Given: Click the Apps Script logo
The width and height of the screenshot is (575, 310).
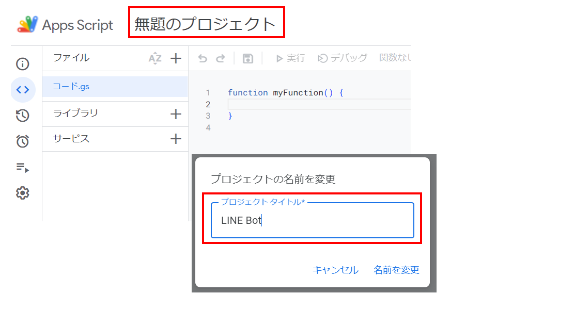Looking at the screenshot, I should [x=27, y=24].
